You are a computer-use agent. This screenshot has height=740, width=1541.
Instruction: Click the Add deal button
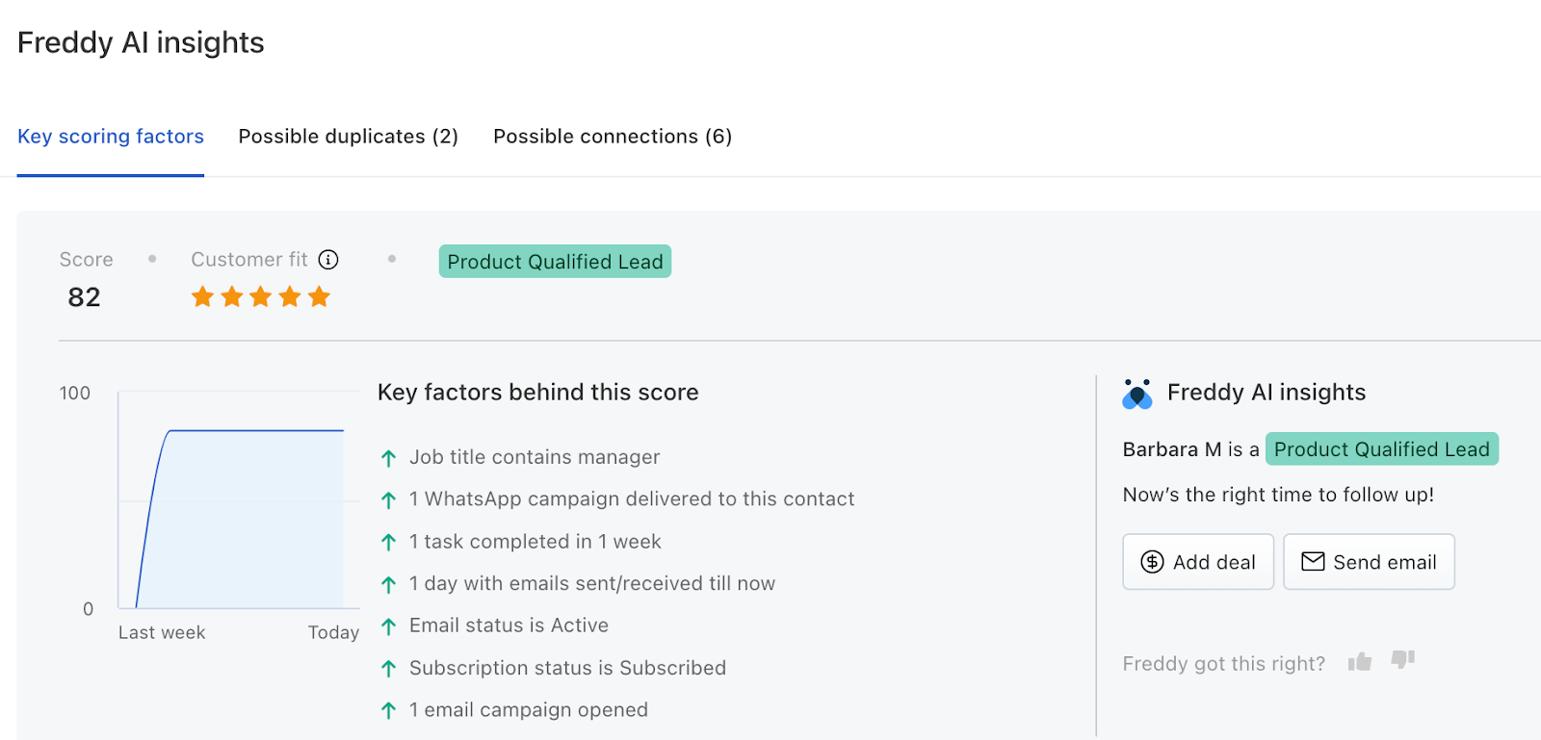pyautogui.click(x=1198, y=562)
